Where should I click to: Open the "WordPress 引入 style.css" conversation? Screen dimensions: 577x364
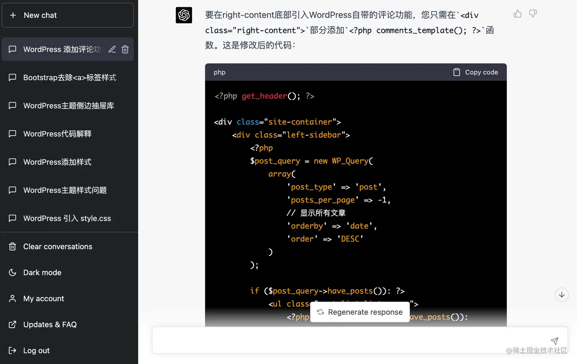67,218
